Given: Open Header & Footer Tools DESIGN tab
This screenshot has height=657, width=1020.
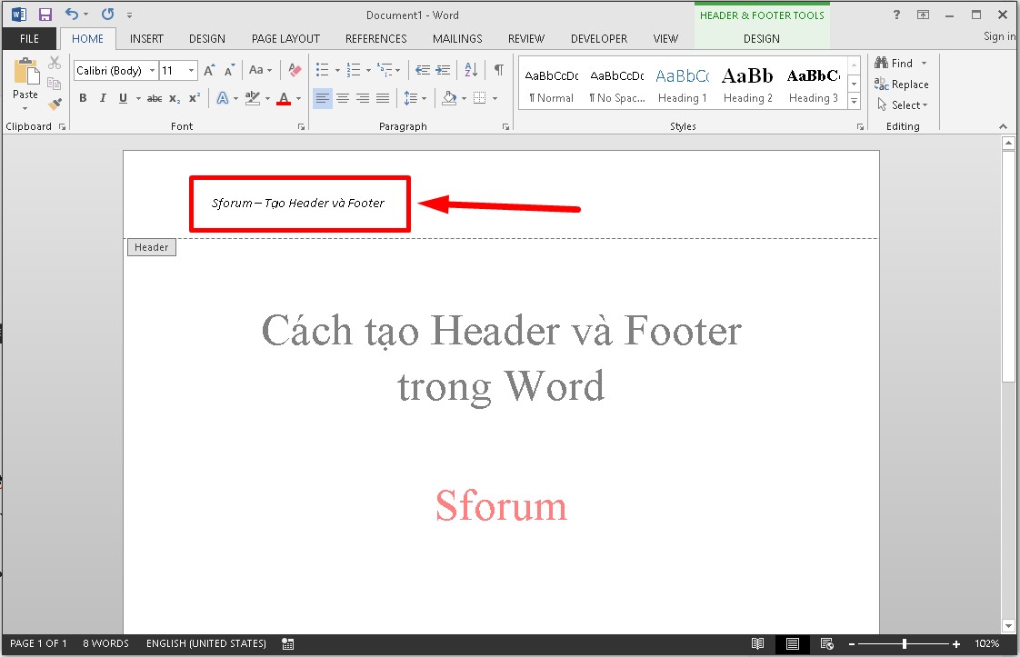Looking at the screenshot, I should click(x=762, y=38).
